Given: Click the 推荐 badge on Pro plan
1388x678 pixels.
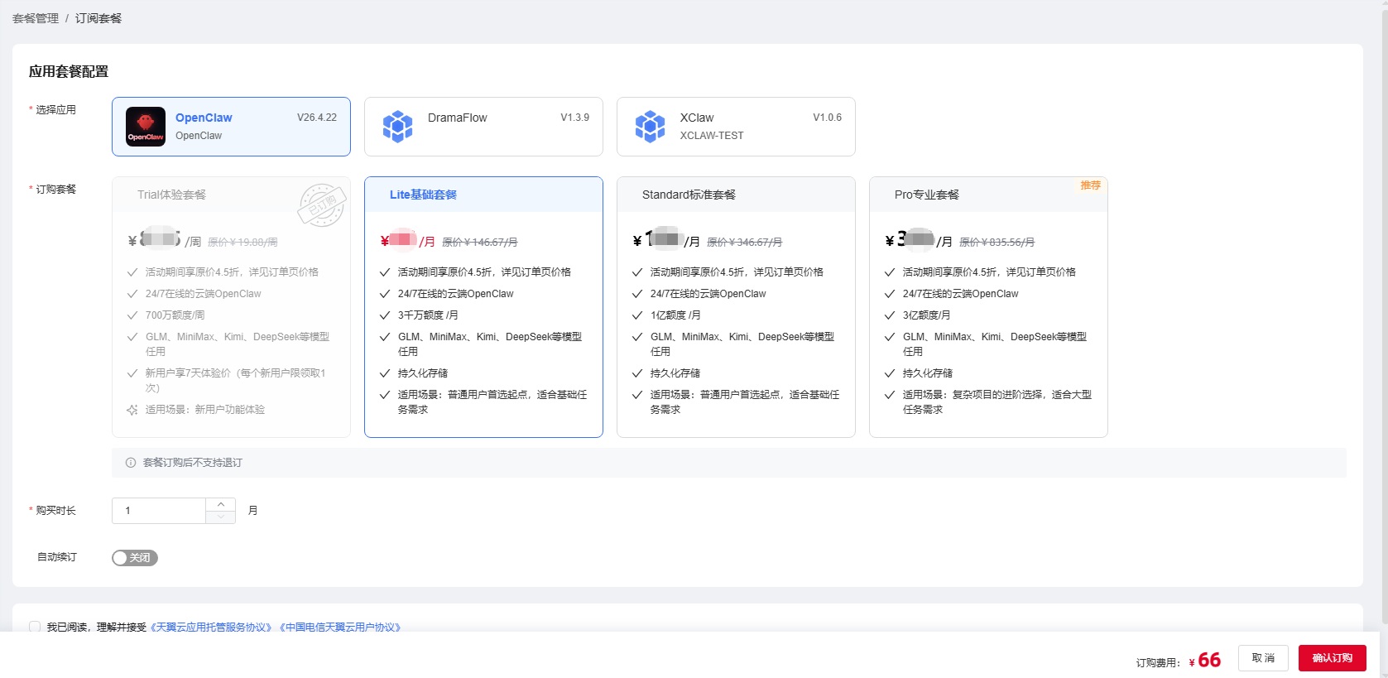Looking at the screenshot, I should tap(1091, 185).
